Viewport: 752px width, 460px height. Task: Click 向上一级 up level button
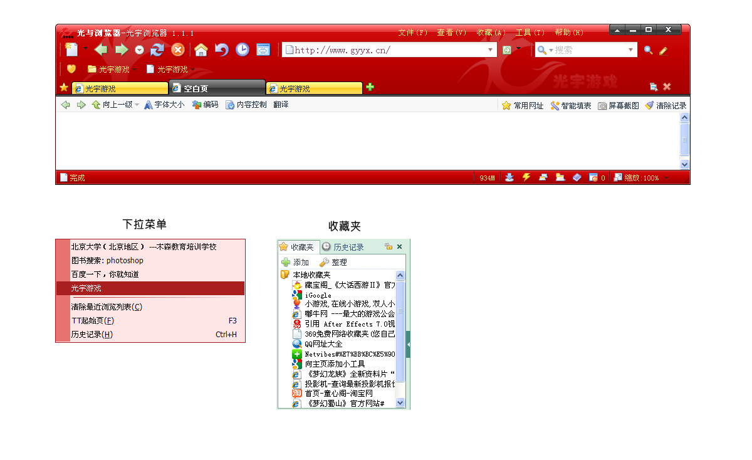(x=115, y=105)
